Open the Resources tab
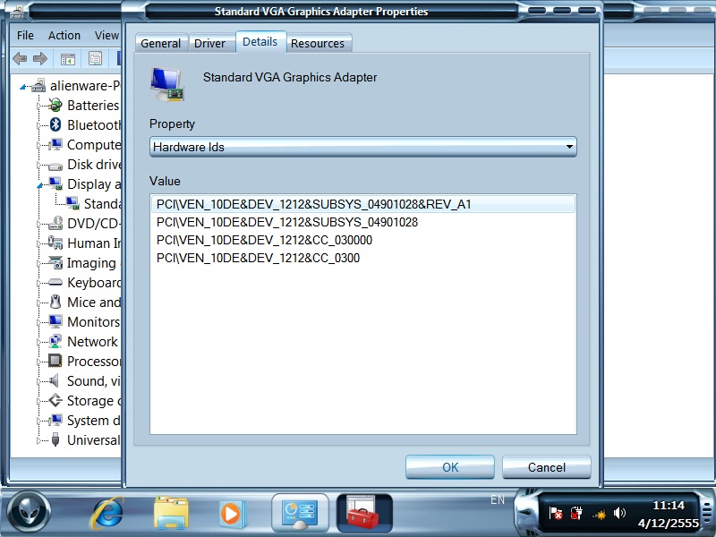 [318, 43]
